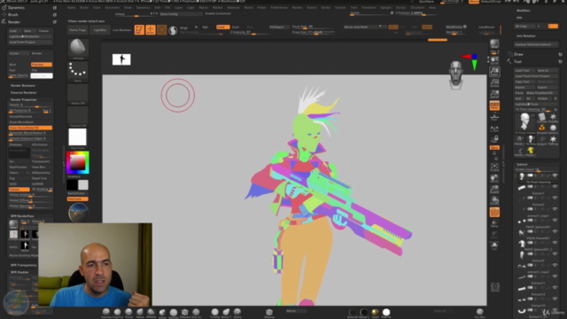Click the environment sphere light preview
The image size is (567, 319).
[x=78, y=213]
